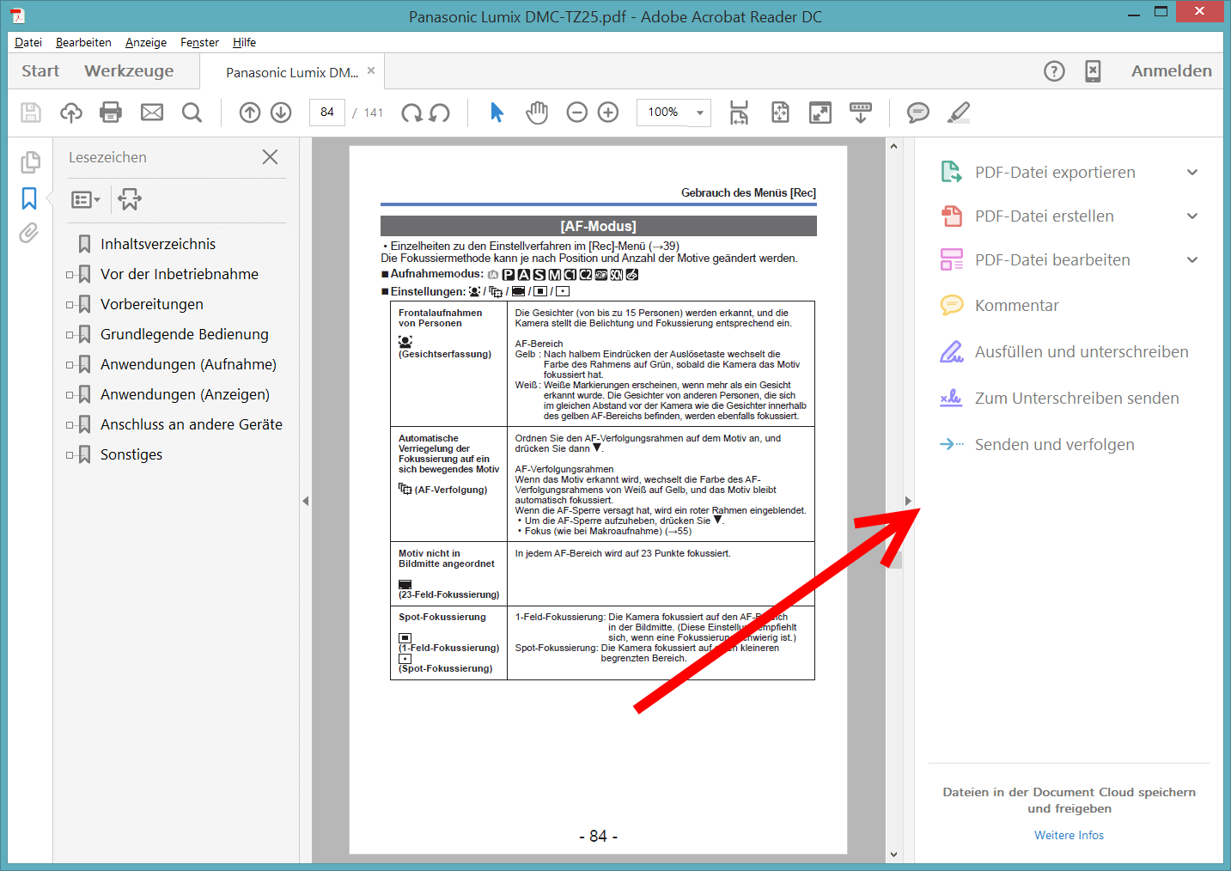Image resolution: width=1231 pixels, height=871 pixels.
Task: Click the find current bookmark icon
Action: tap(130, 199)
